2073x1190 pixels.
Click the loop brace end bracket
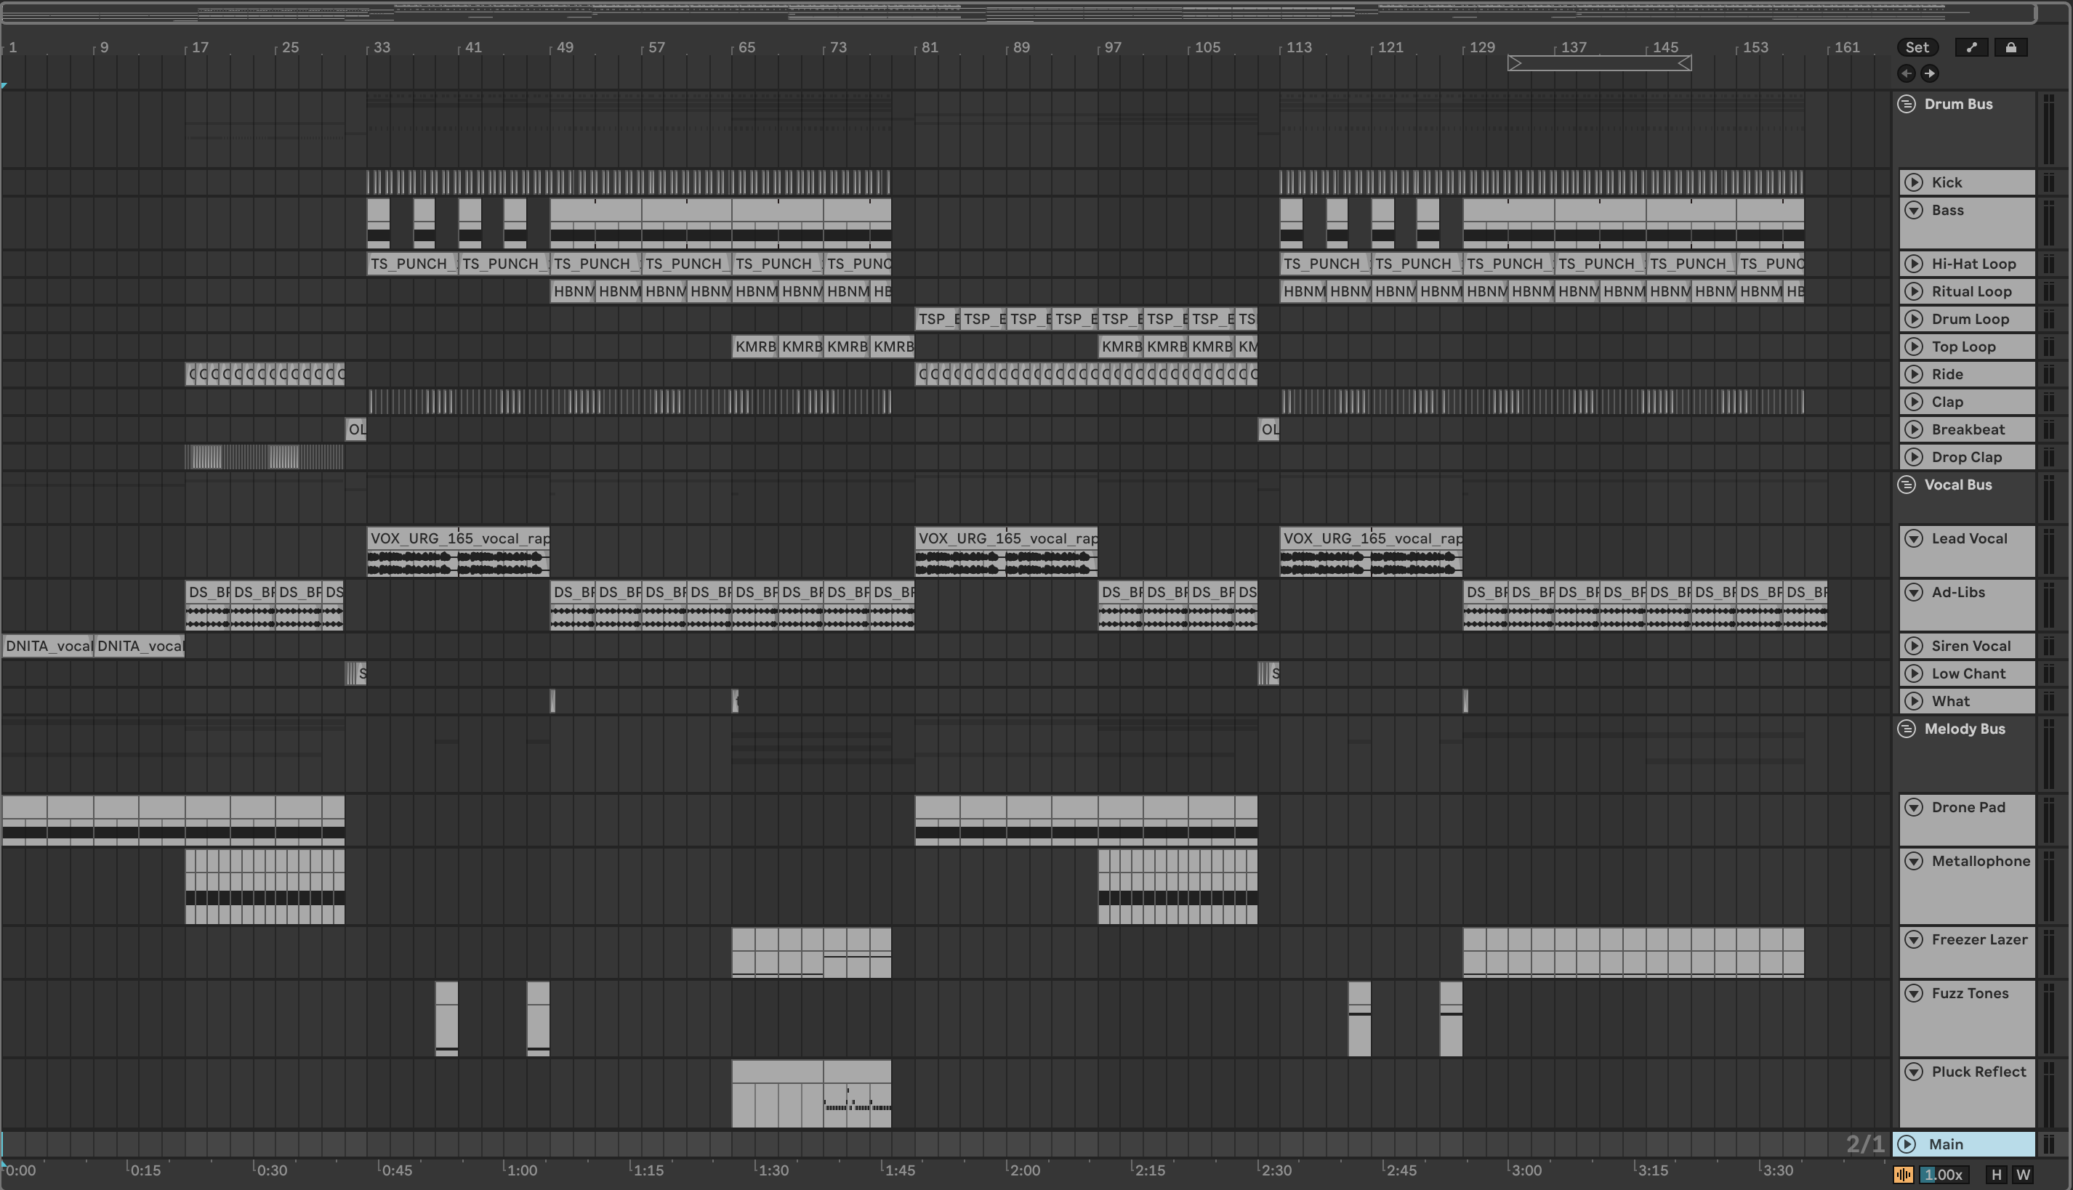[x=1685, y=63]
